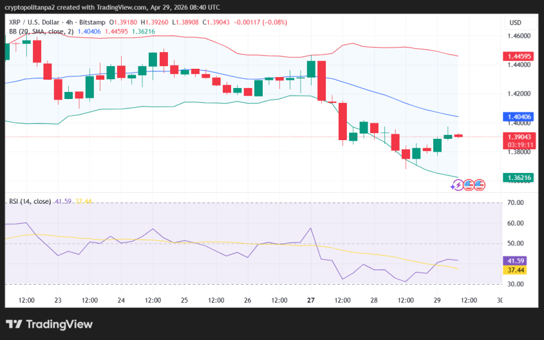Image resolution: width=544 pixels, height=340 pixels.
Task: Click the purple RSI 41.59 value label
Action: pyautogui.click(x=516, y=262)
